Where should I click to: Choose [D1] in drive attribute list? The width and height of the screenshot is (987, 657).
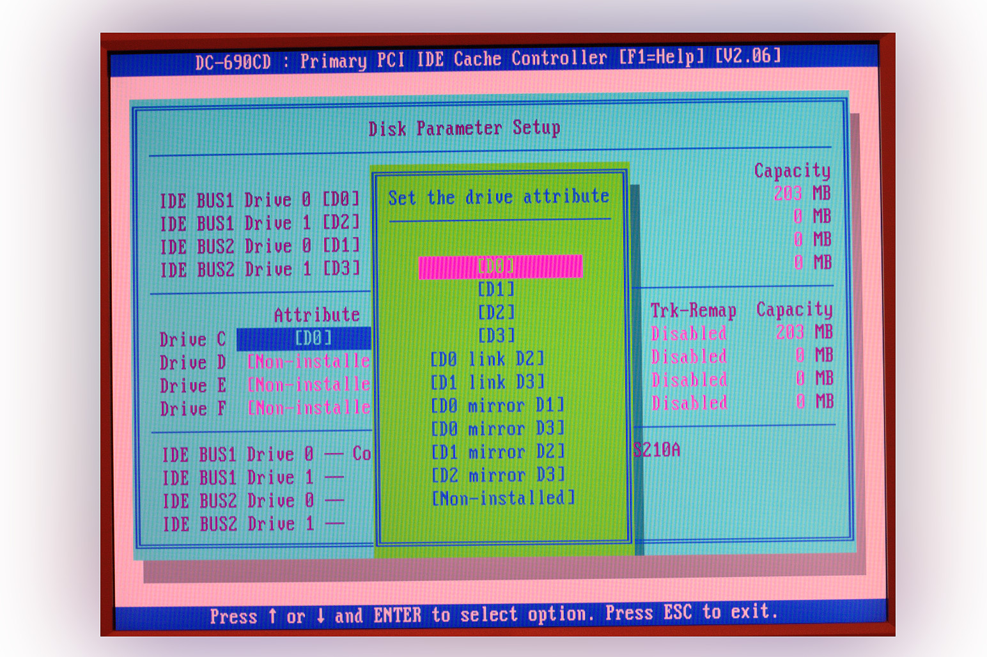tap(496, 290)
